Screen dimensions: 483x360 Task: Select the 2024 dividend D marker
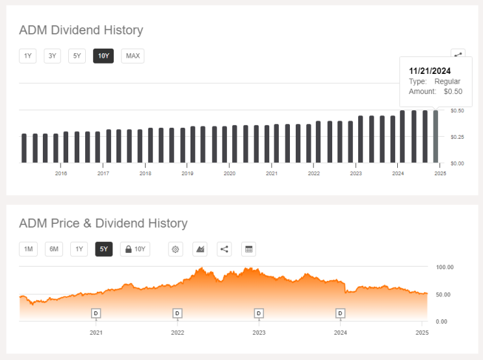pyautogui.click(x=340, y=313)
